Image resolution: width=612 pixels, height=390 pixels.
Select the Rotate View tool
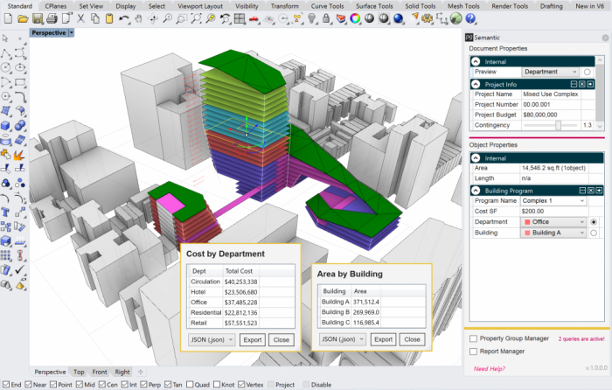tap(153, 18)
